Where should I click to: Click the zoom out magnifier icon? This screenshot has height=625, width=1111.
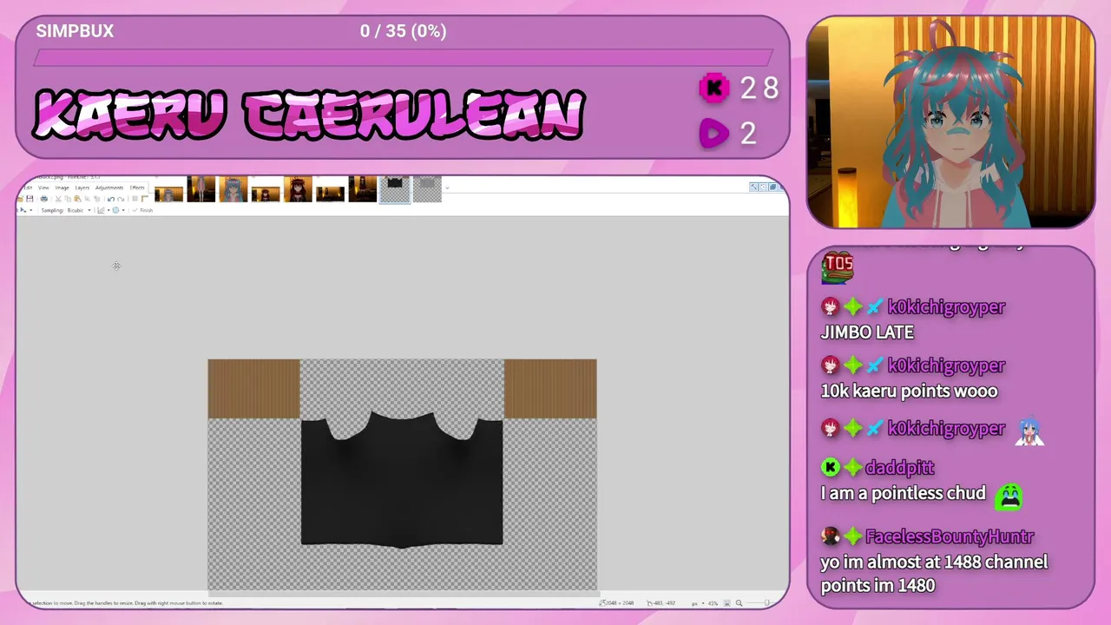tap(739, 602)
